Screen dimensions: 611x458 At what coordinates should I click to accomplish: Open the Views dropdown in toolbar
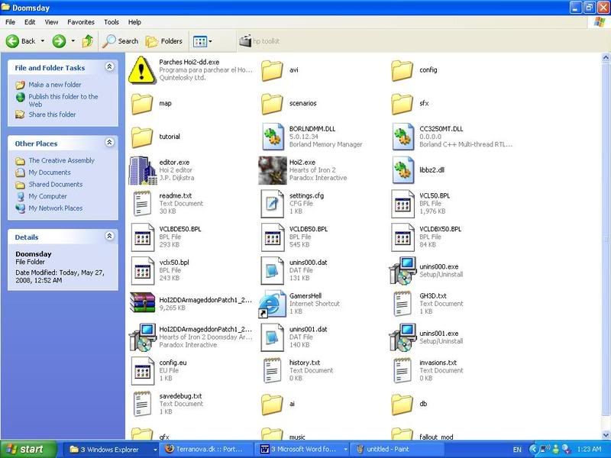coord(202,41)
